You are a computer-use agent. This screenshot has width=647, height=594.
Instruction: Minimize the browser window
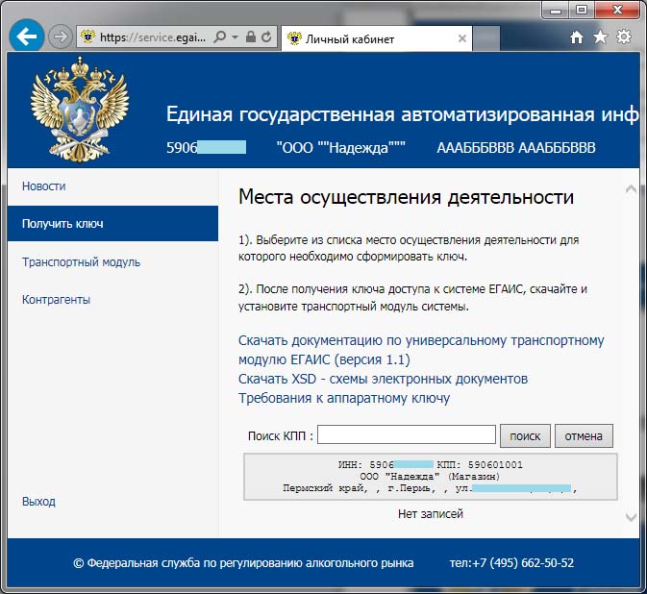556,11
